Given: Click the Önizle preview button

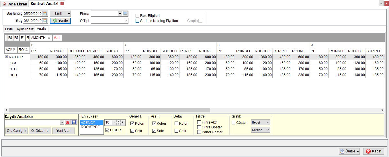Looking at the screenshot, I should (x=347, y=151).
